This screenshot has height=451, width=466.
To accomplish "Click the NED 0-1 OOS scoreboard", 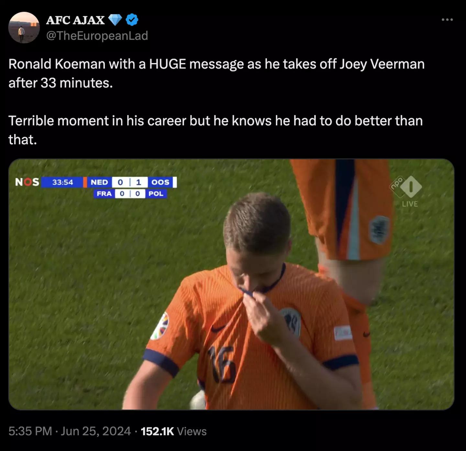I will tap(131, 182).
